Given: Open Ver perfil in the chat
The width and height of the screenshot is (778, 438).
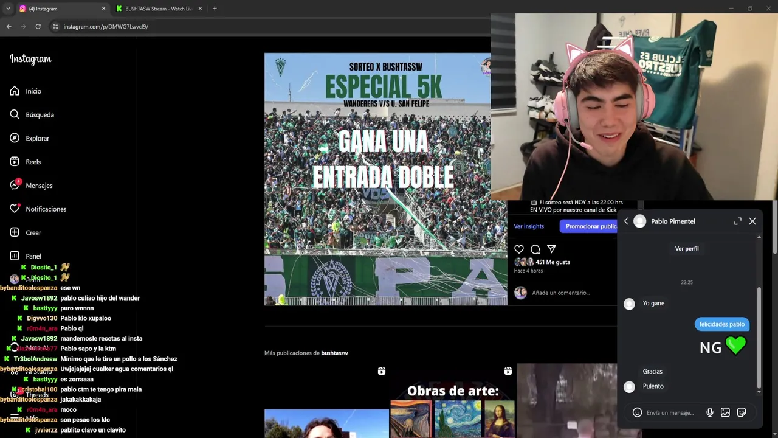Looking at the screenshot, I should 687,249.
